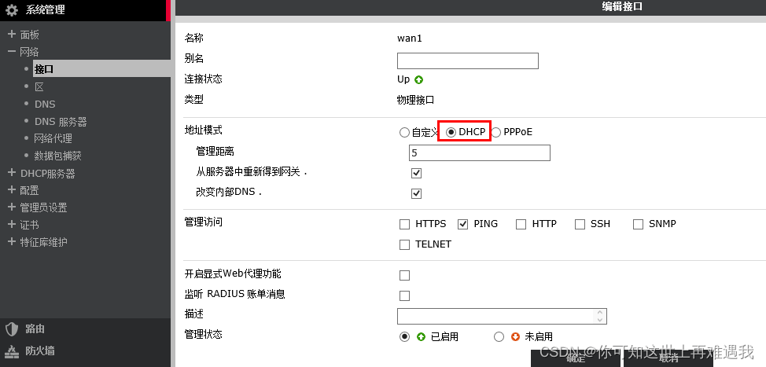Enable TELNET management access
The height and width of the screenshot is (367, 766).
coord(404,245)
